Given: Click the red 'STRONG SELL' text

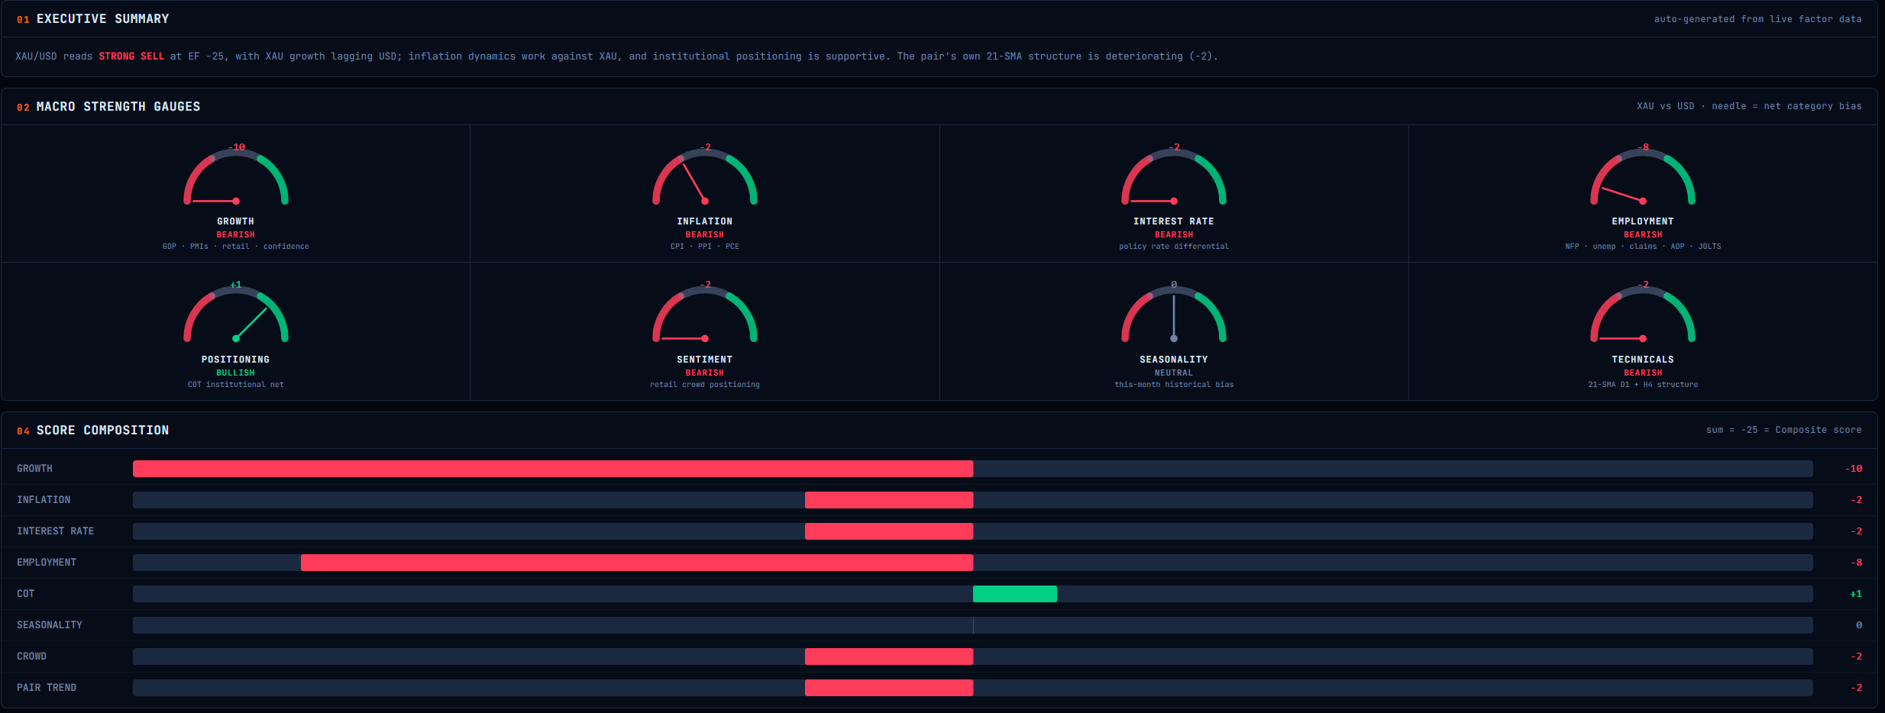Looking at the screenshot, I should (x=131, y=56).
